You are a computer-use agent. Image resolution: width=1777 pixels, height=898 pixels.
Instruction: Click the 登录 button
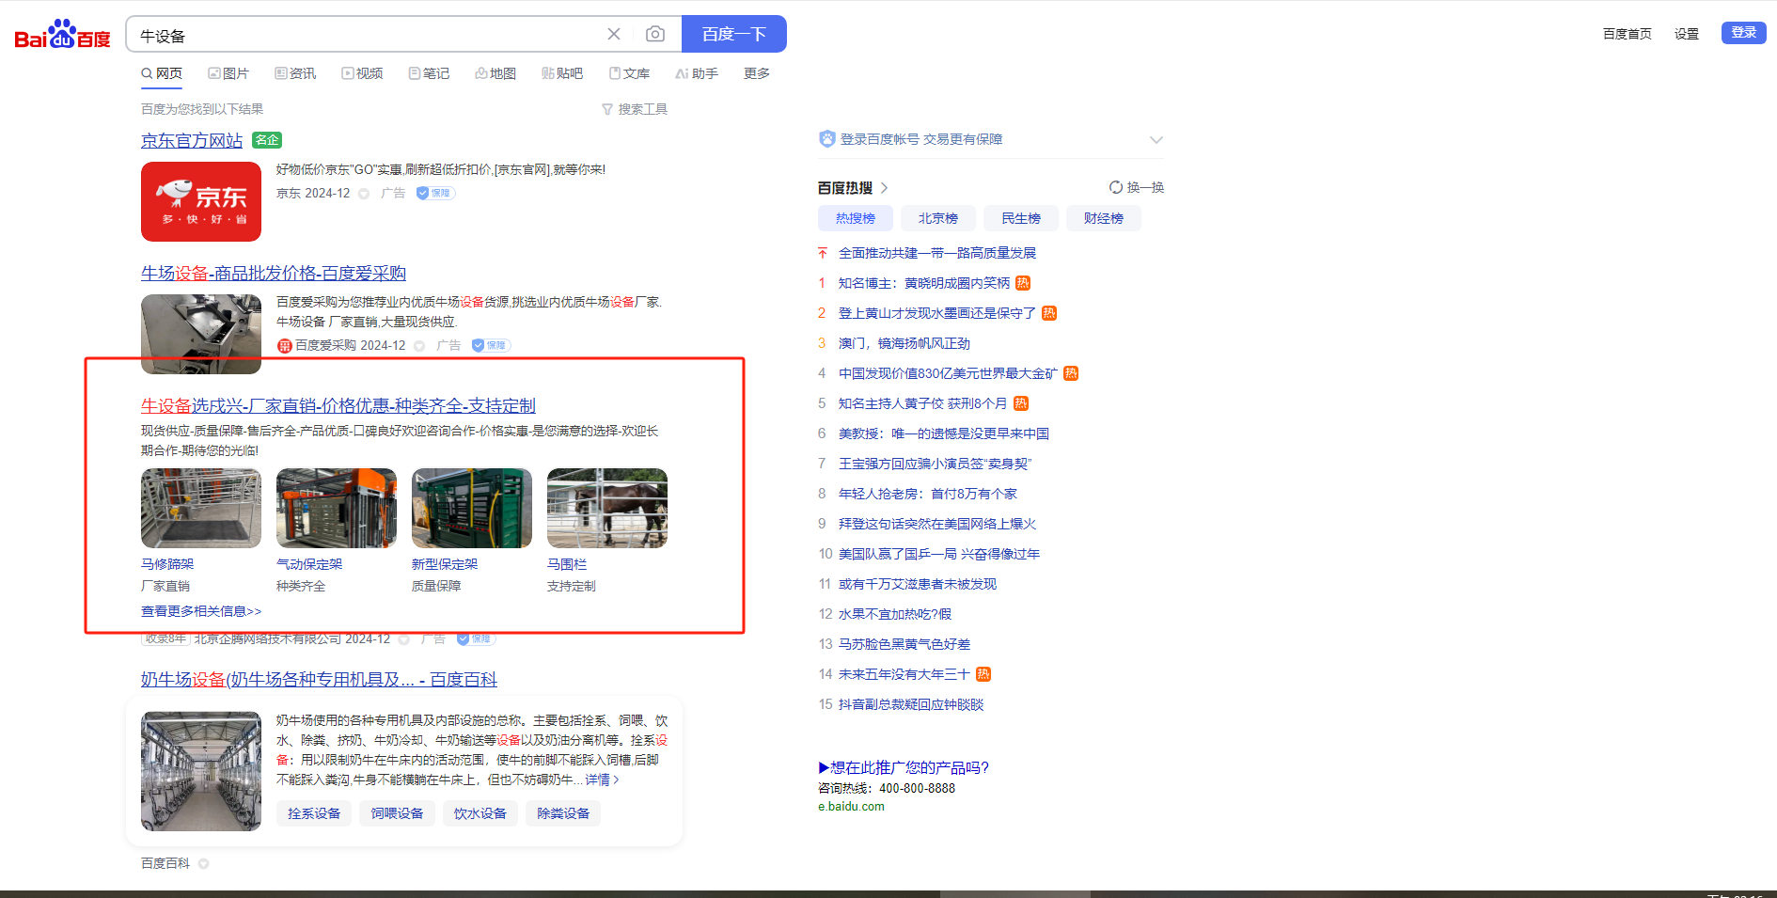pos(1743,33)
